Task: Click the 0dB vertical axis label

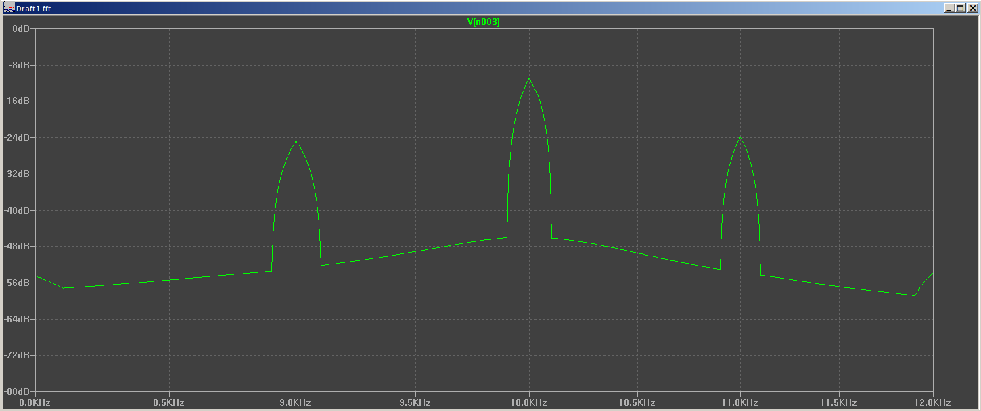Action: click(x=21, y=29)
